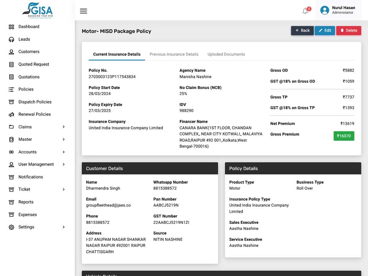Image resolution: width=368 pixels, height=276 pixels.
Task: Open the hamburger menu icon
Action: (x=83, y=11)
